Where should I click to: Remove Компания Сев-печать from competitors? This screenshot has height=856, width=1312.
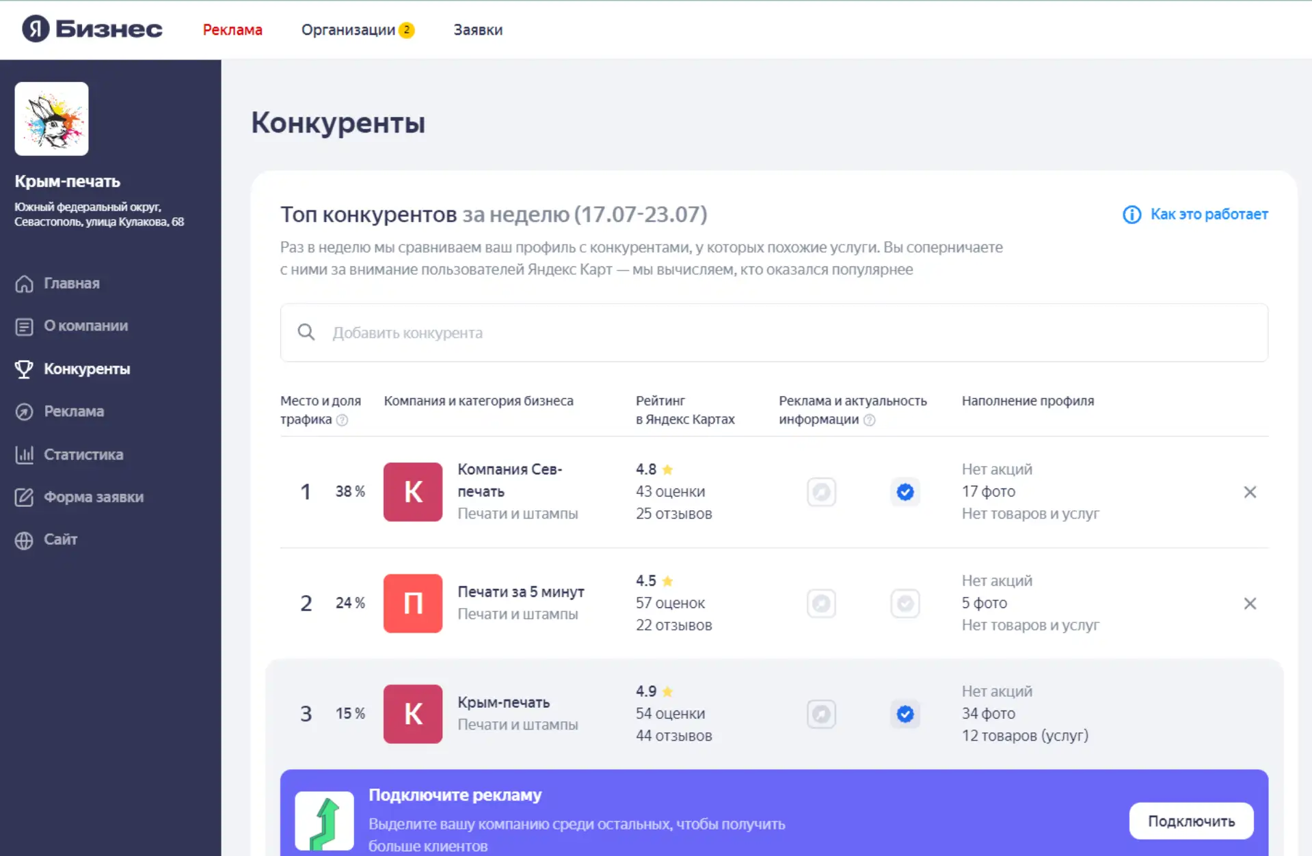click(1250, 492)
